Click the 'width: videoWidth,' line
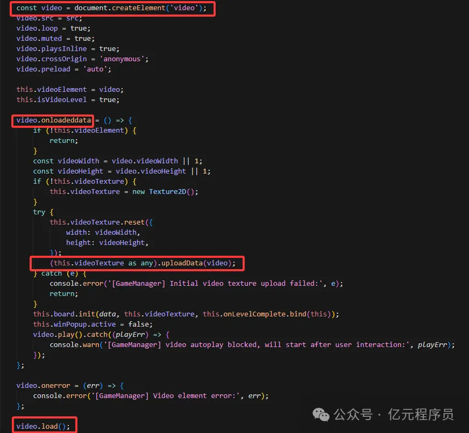The width and height of the screenshot is (469, 433). point(103,233)
